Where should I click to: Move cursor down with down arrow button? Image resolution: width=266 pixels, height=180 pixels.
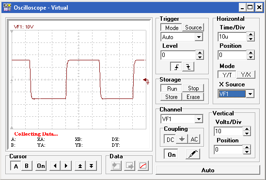click(91, 166)
